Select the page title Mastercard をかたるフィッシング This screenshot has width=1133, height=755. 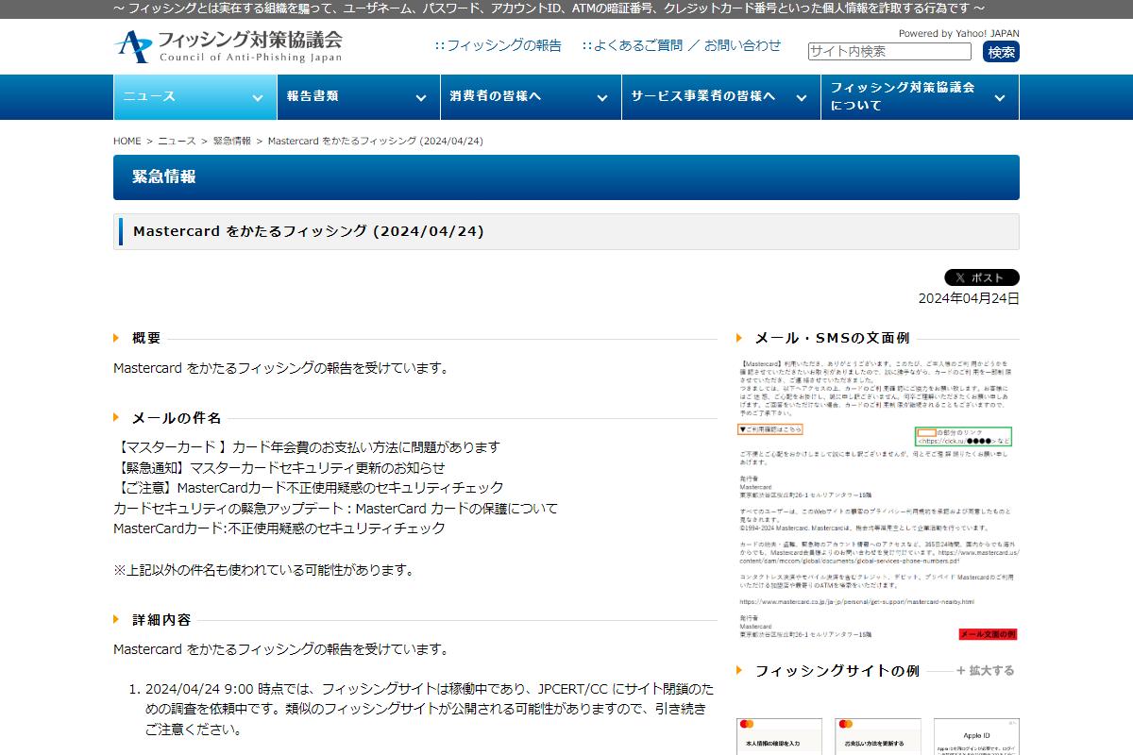point(309,231)
